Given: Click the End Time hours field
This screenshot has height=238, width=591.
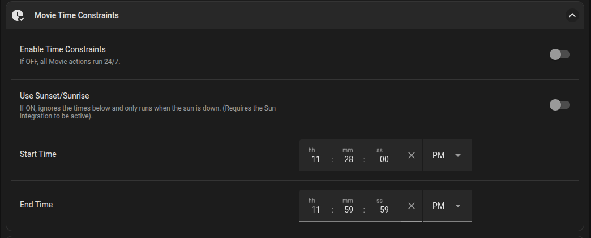Looking at the screenshot, I should (316, 210).
